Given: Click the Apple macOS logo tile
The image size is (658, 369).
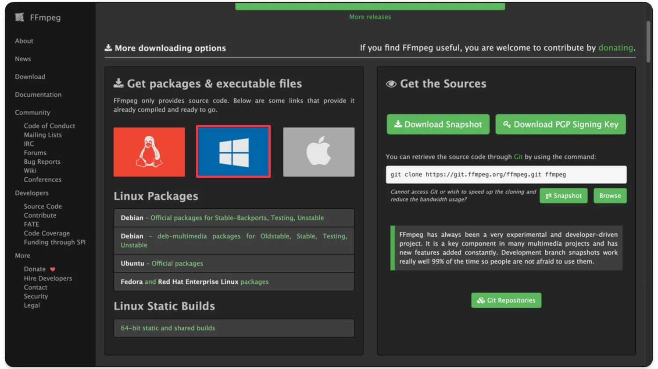Looking at the screenshot, I should [318, 152].
